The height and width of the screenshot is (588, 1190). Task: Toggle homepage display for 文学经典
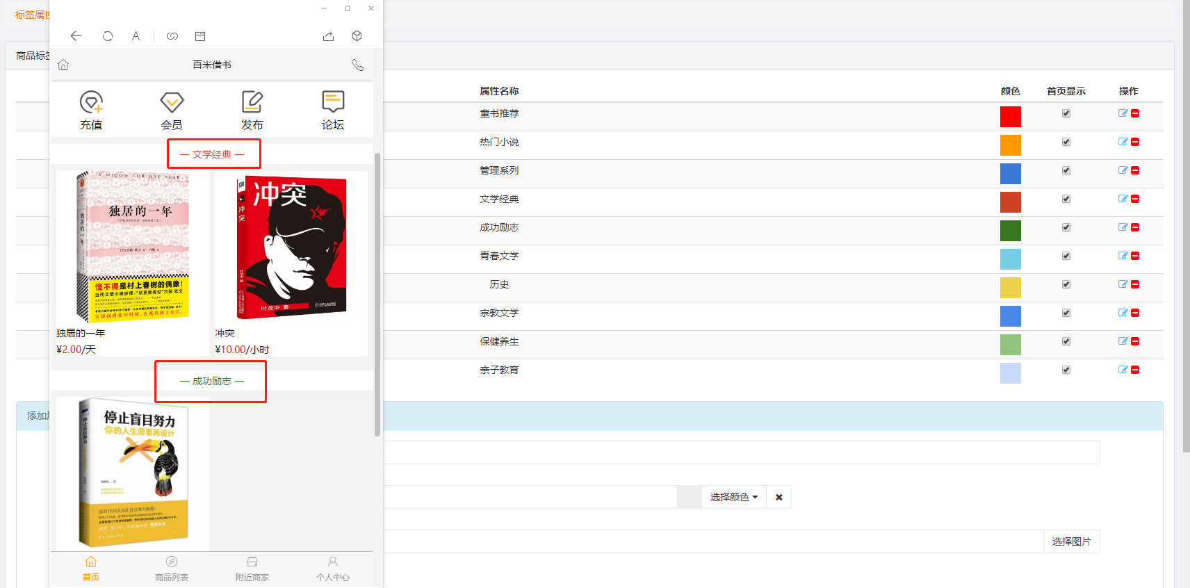click(1066, 199)
